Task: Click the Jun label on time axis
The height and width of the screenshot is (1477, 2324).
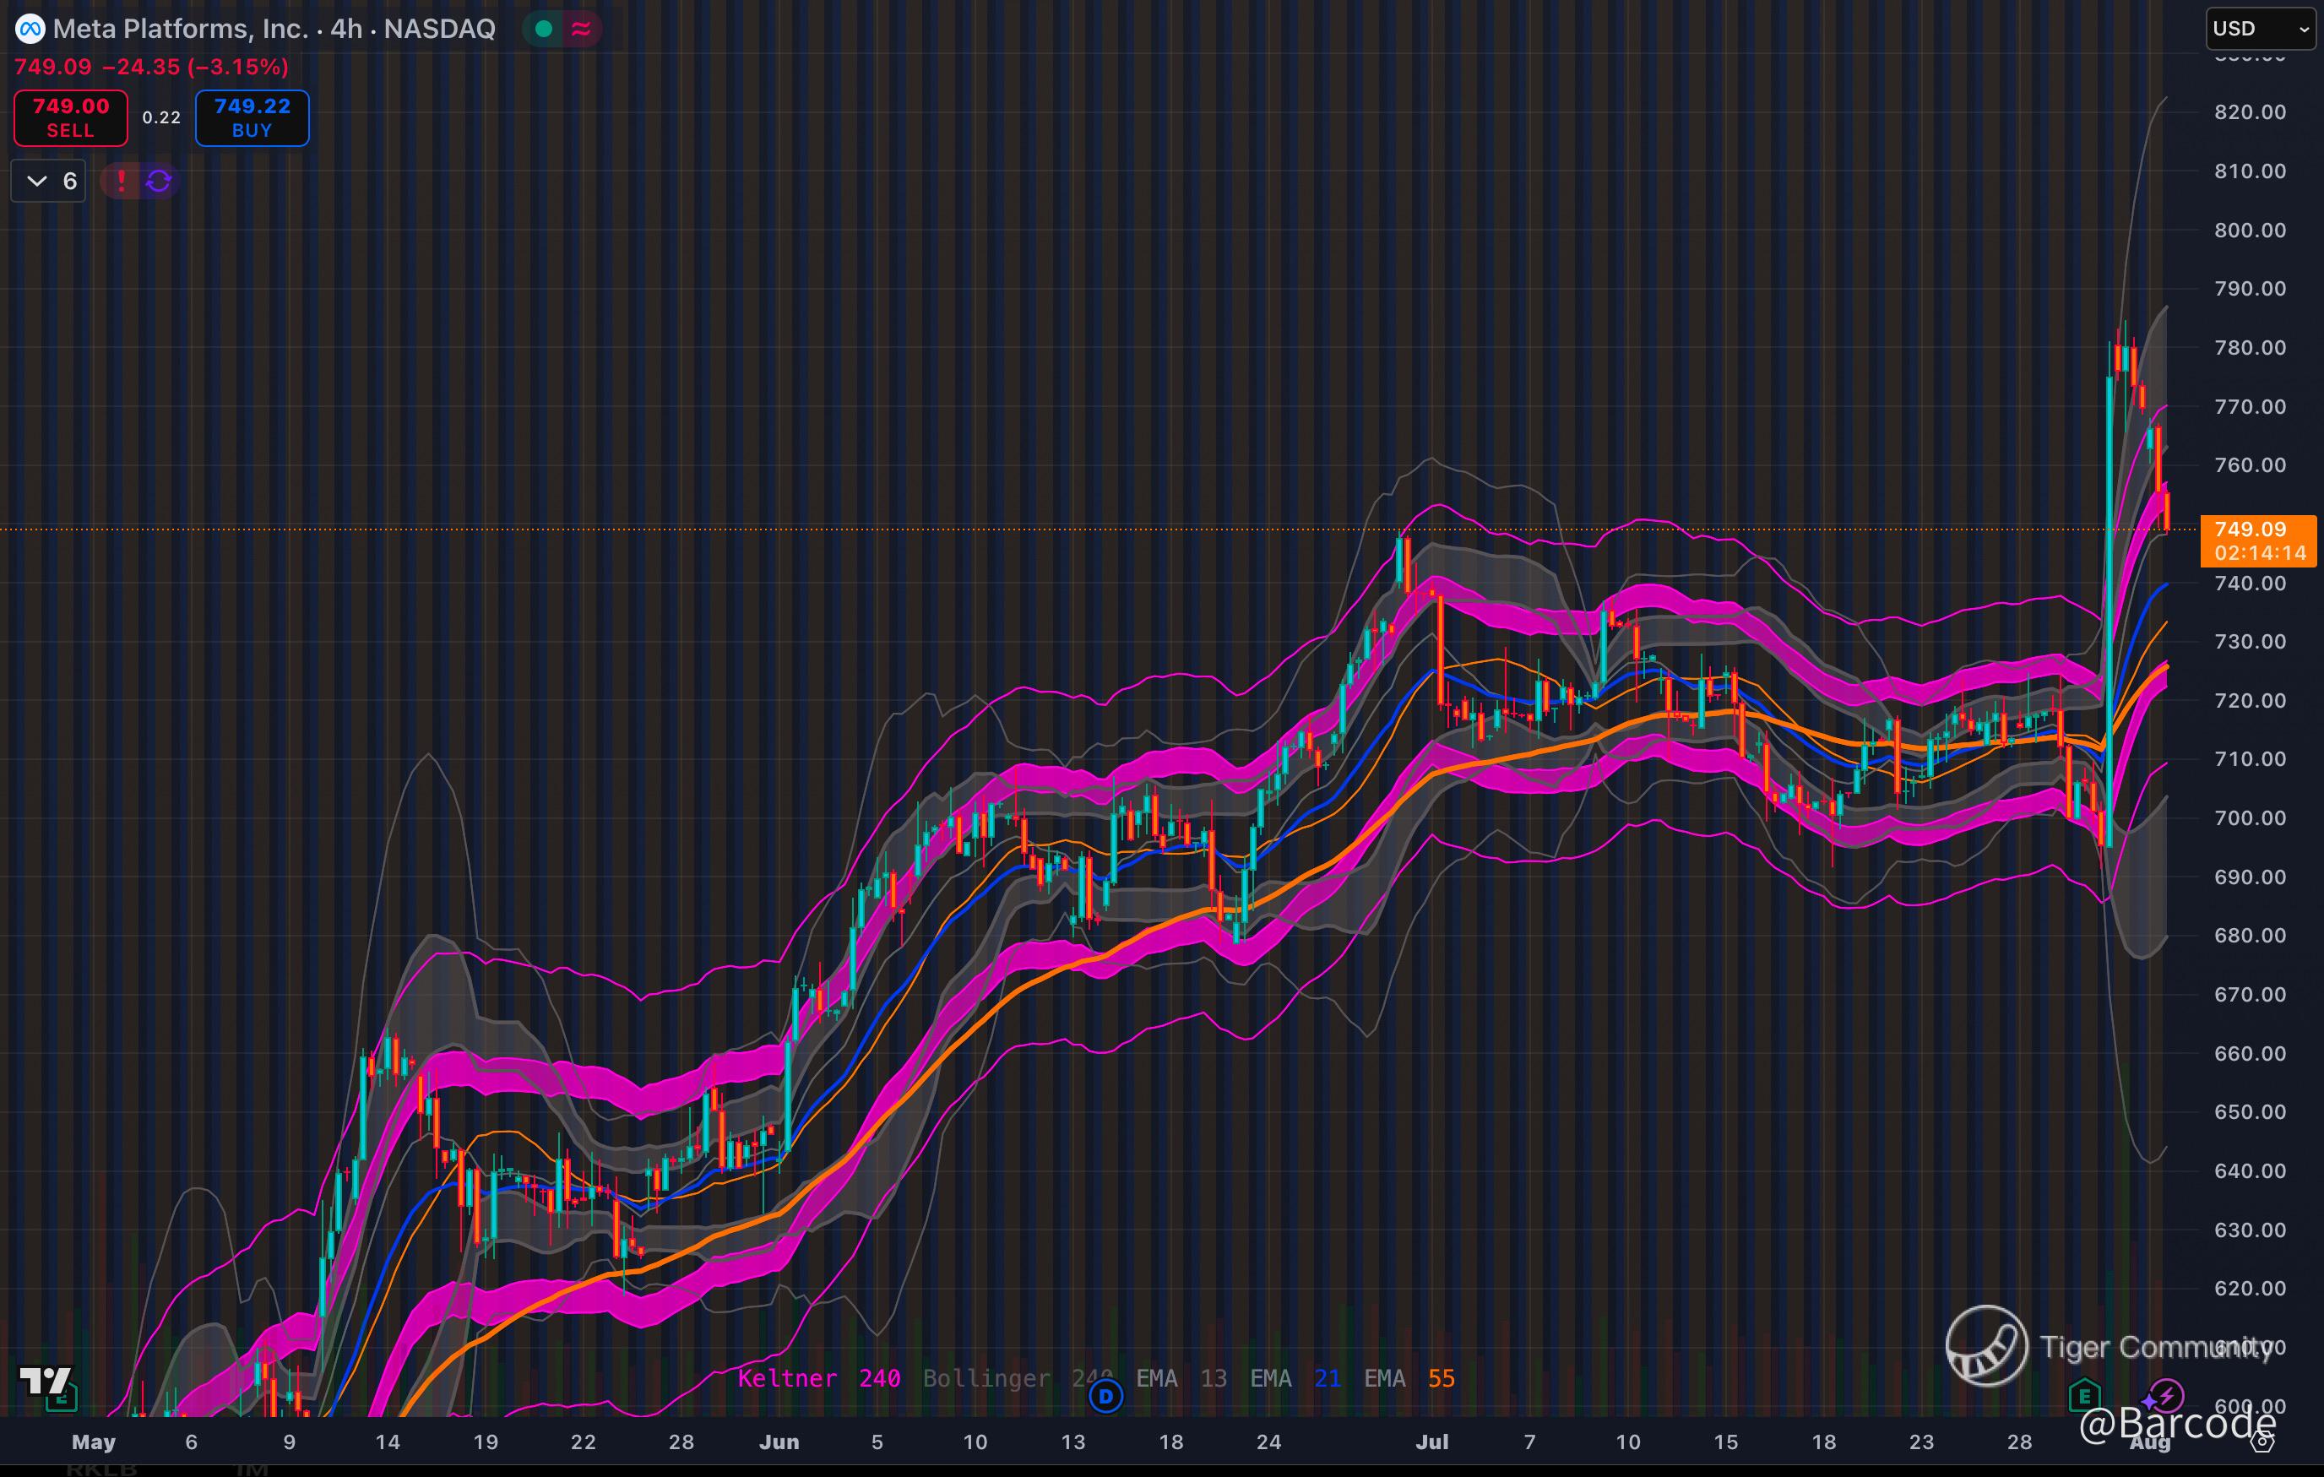Action: (779, 1442)
